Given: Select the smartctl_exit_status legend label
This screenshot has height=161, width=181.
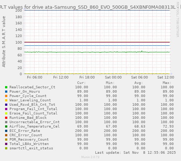Looking at the screenshot, I should coord(31,148).
